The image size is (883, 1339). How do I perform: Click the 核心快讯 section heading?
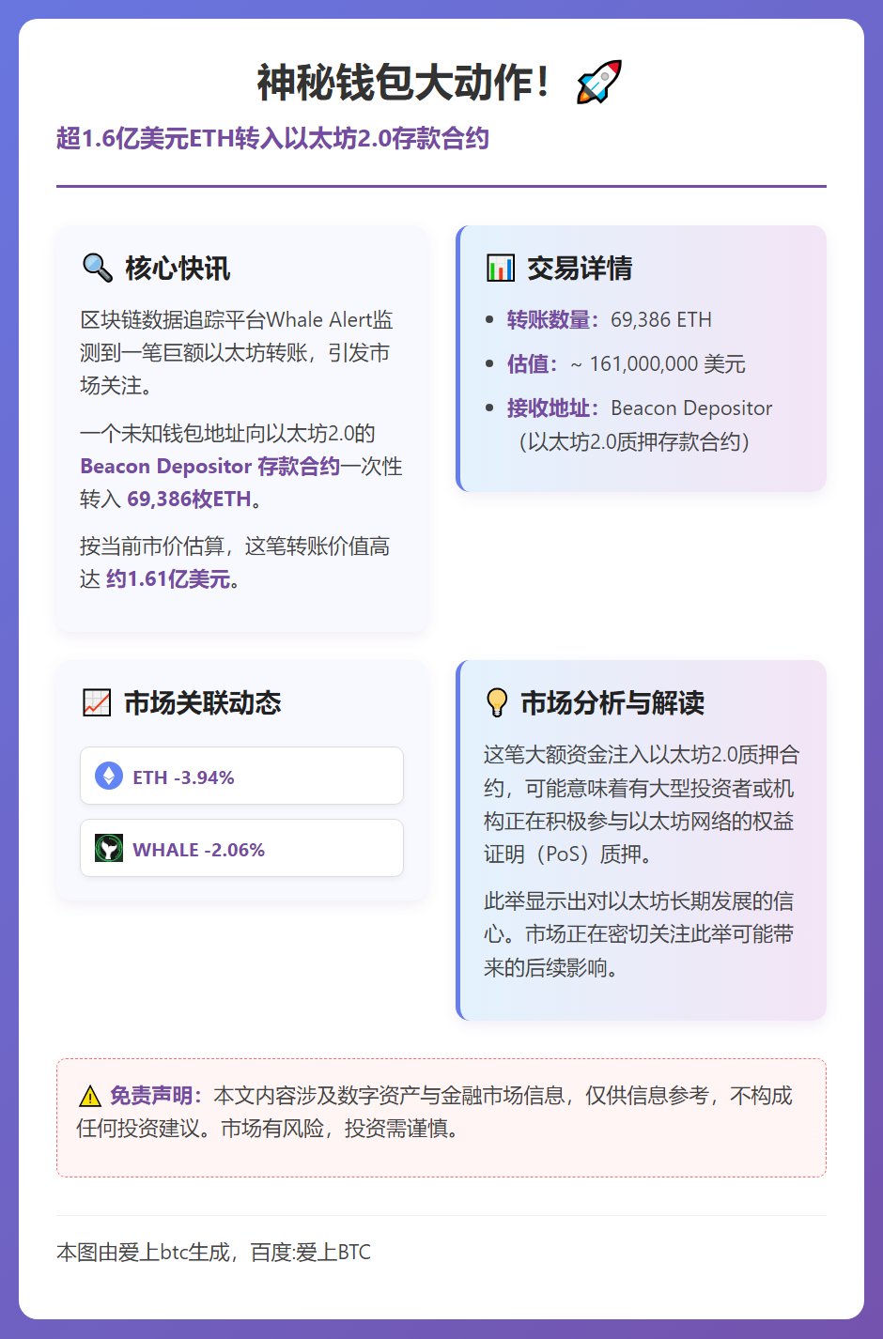(178, 269)
